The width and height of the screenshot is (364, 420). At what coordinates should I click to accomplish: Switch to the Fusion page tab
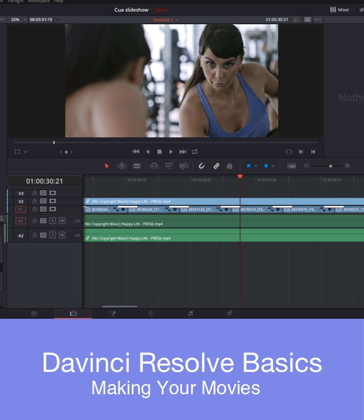(x=112, y=314)
